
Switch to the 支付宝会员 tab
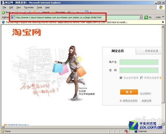(x=151, y=51)
